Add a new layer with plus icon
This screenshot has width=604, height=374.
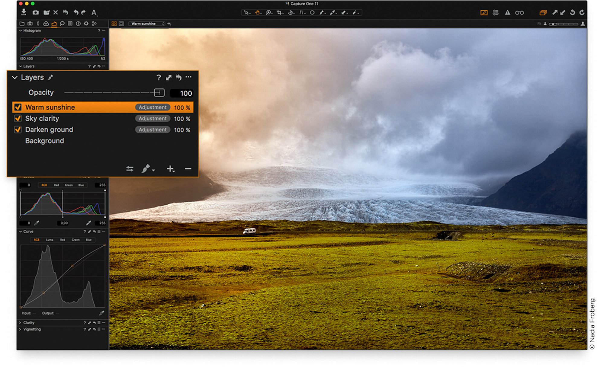pos(170,169)
